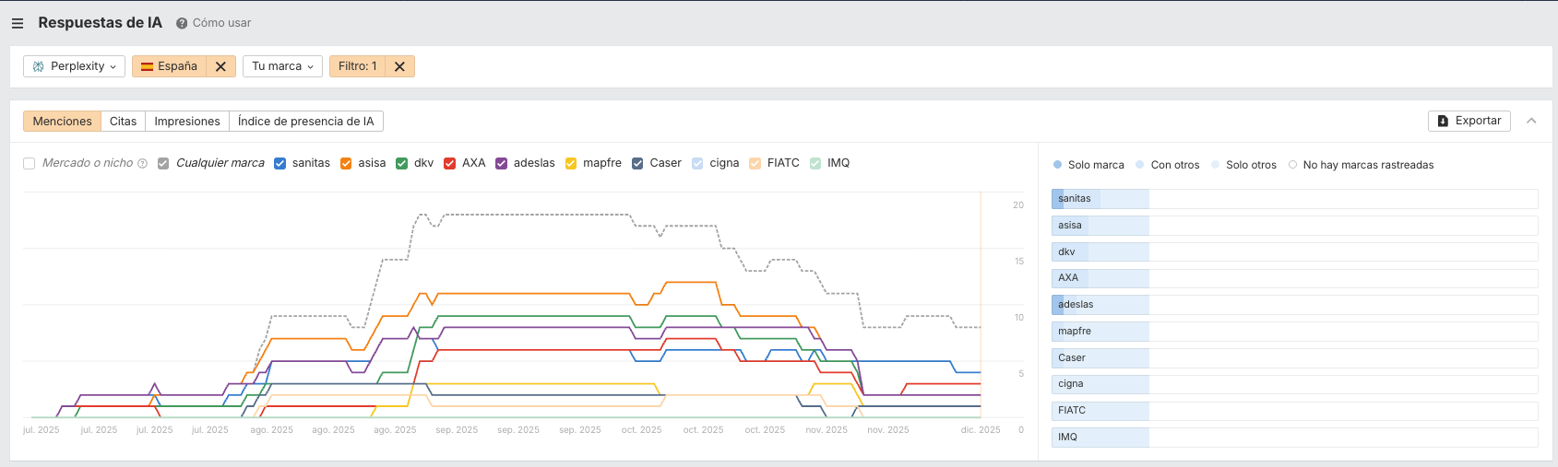Collapse the chart panel with chevron
Screen dimensions: 1558x467
tap(1531, 121)
